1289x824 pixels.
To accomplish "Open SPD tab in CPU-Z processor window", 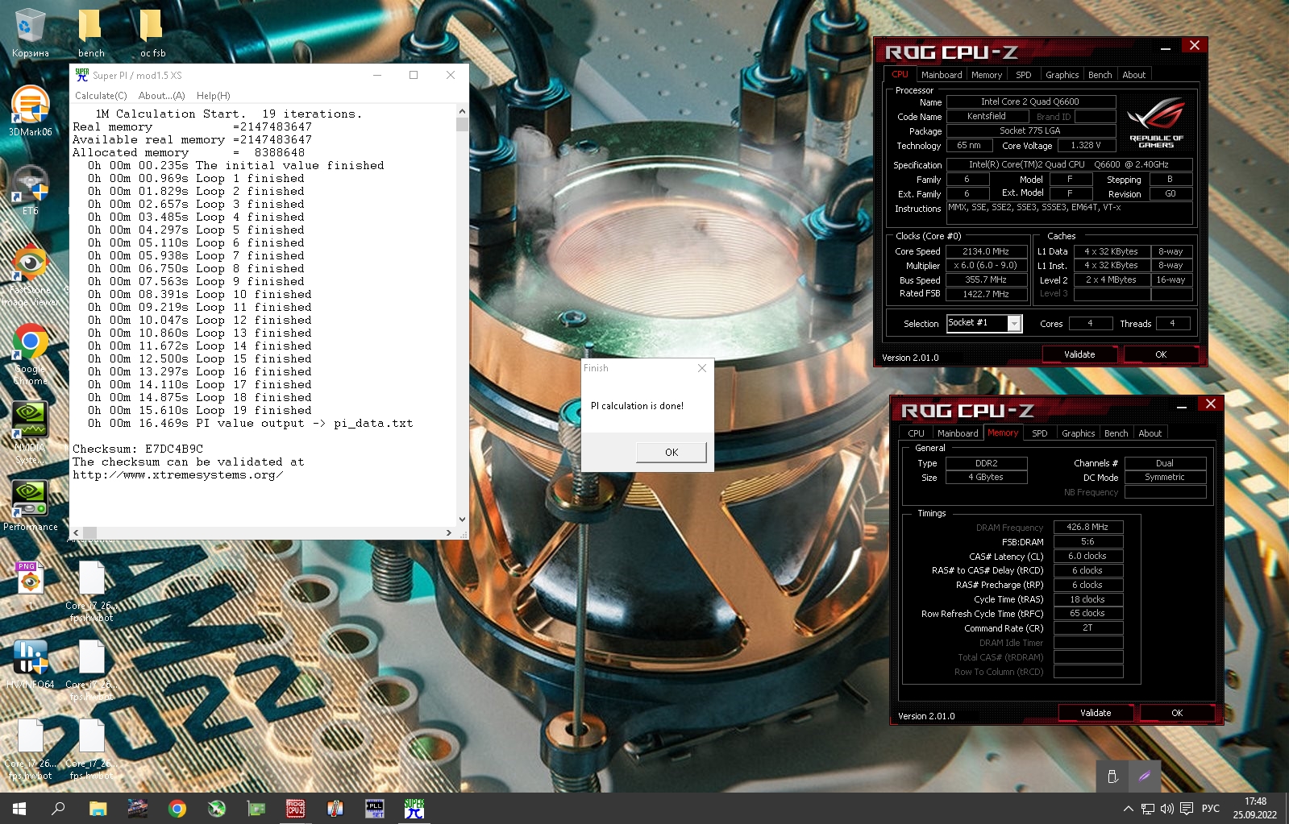I will coord(1023,75).
